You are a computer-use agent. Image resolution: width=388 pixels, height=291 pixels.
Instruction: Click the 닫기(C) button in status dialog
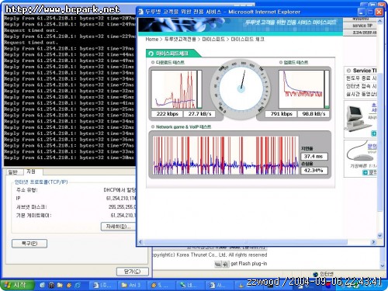[133, 272]
